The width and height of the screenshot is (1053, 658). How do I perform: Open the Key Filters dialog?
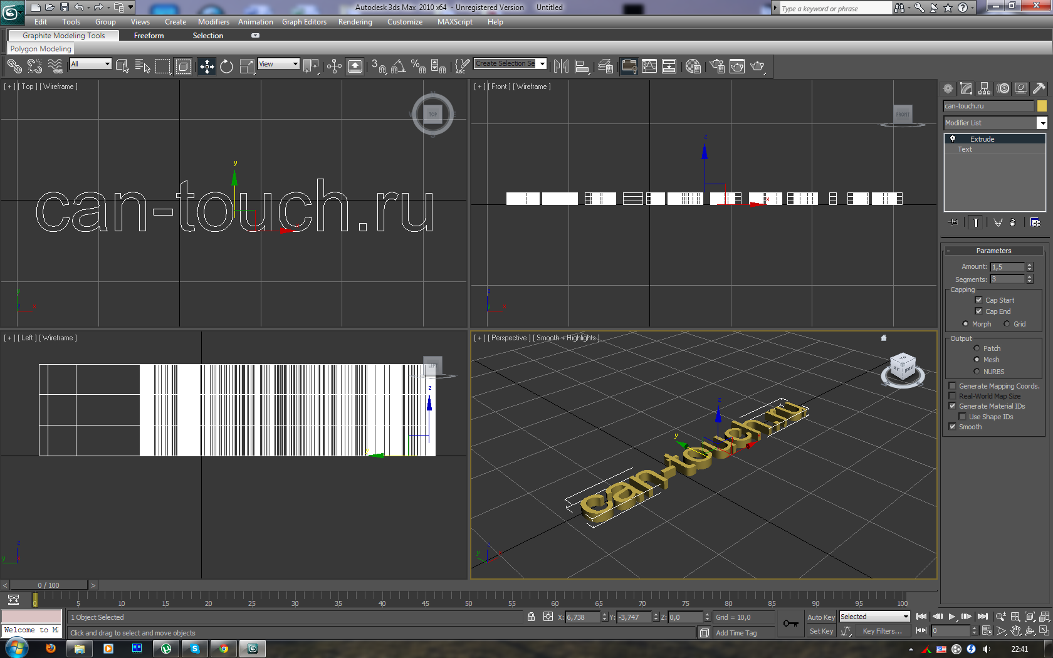click(882, 631)
